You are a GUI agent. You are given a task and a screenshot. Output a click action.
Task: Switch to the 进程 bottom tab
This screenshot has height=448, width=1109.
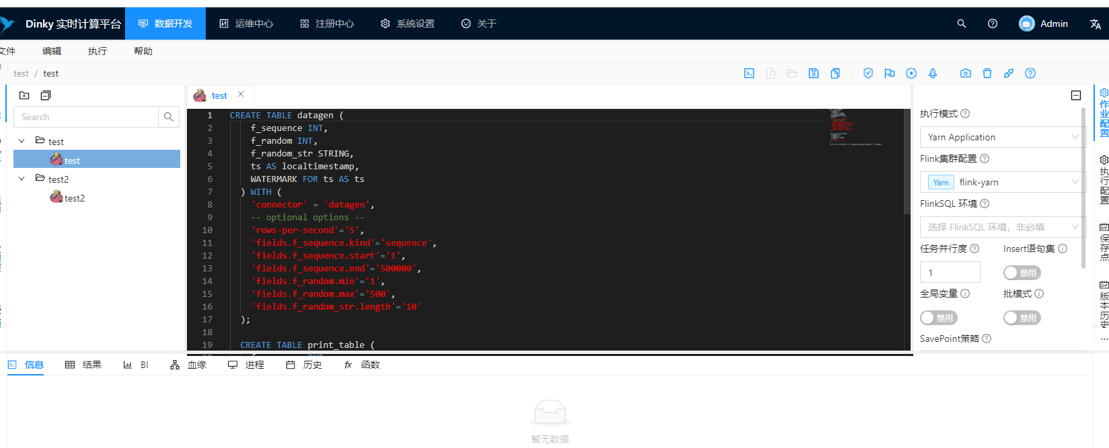[x=246, y=365]
